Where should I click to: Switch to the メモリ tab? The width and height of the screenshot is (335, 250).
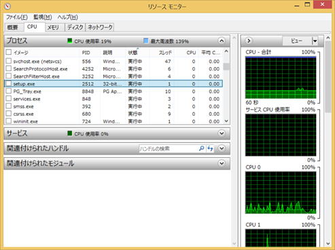(54, 27)
